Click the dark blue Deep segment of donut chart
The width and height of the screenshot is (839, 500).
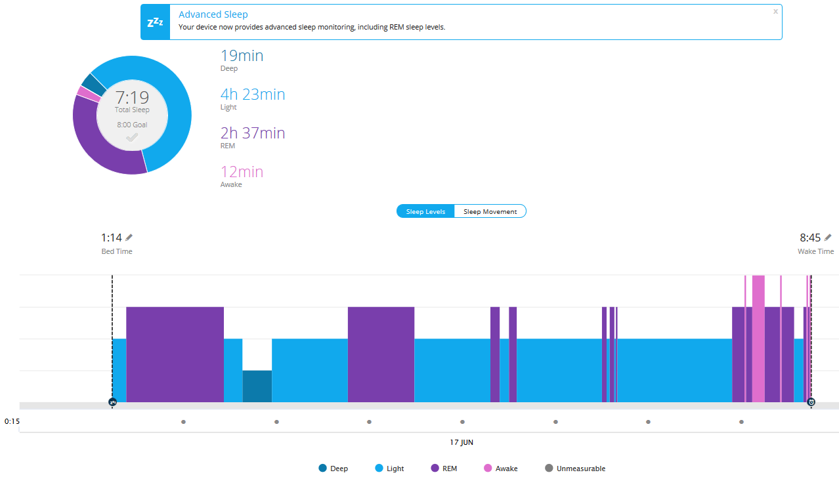point(94,84)
